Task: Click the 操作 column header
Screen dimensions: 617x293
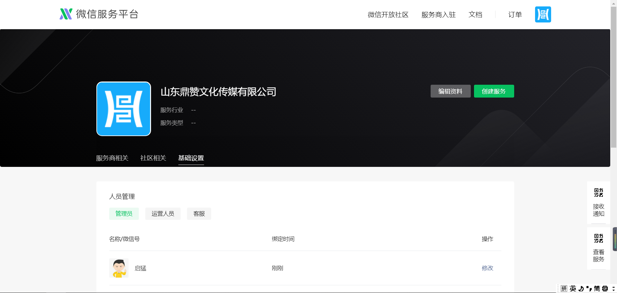Action: (487, 239)
